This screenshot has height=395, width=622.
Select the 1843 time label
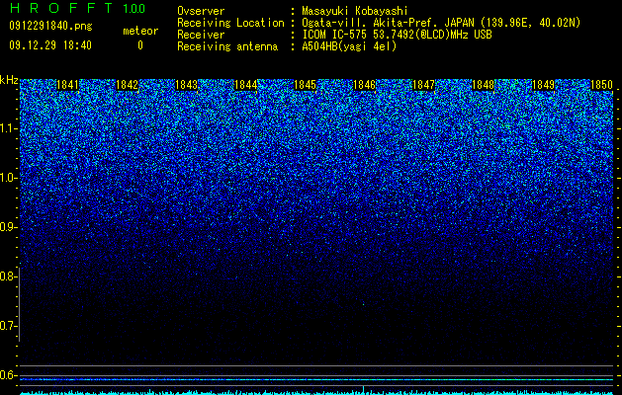187,85
